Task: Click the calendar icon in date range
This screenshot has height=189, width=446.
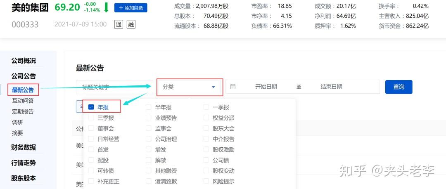Action: [232, 87]
